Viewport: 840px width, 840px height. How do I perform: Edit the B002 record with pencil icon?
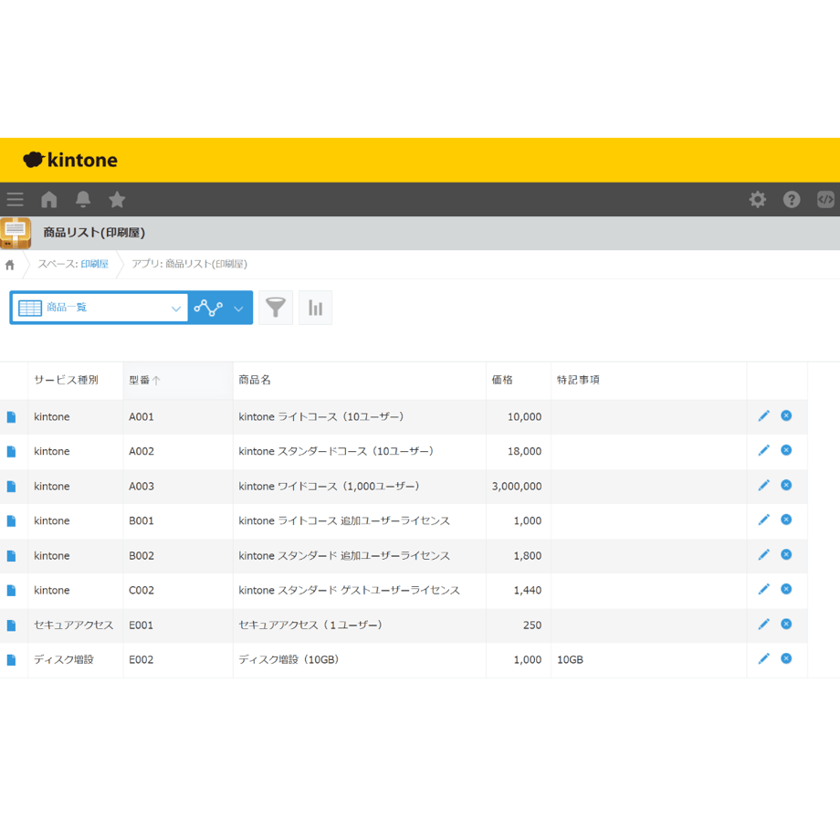tap(764, 554)
